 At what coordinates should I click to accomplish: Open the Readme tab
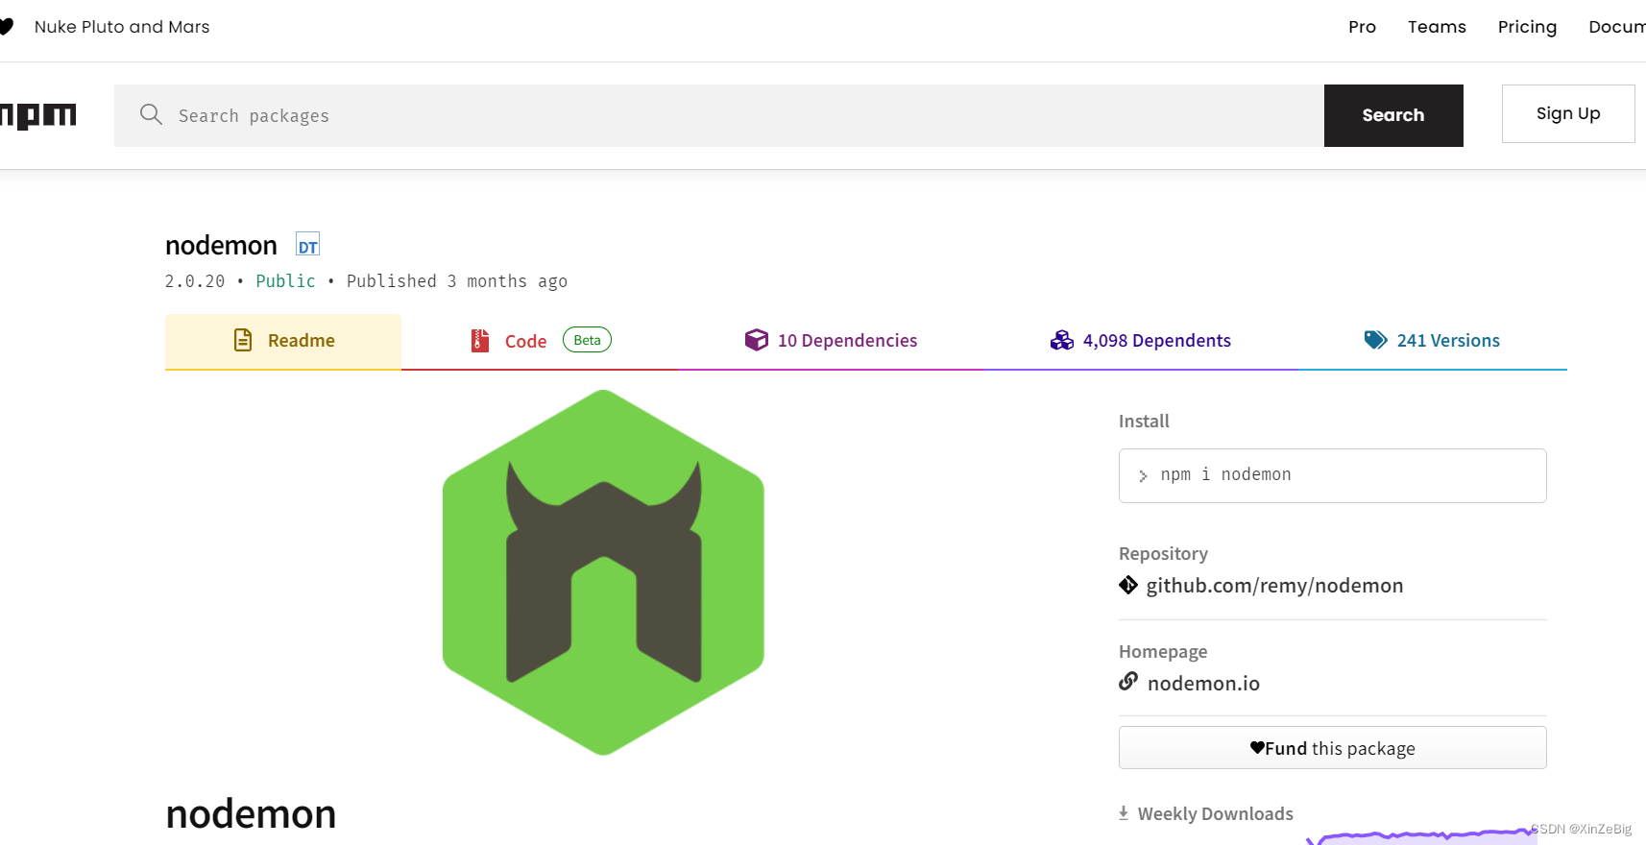point(283,341)
